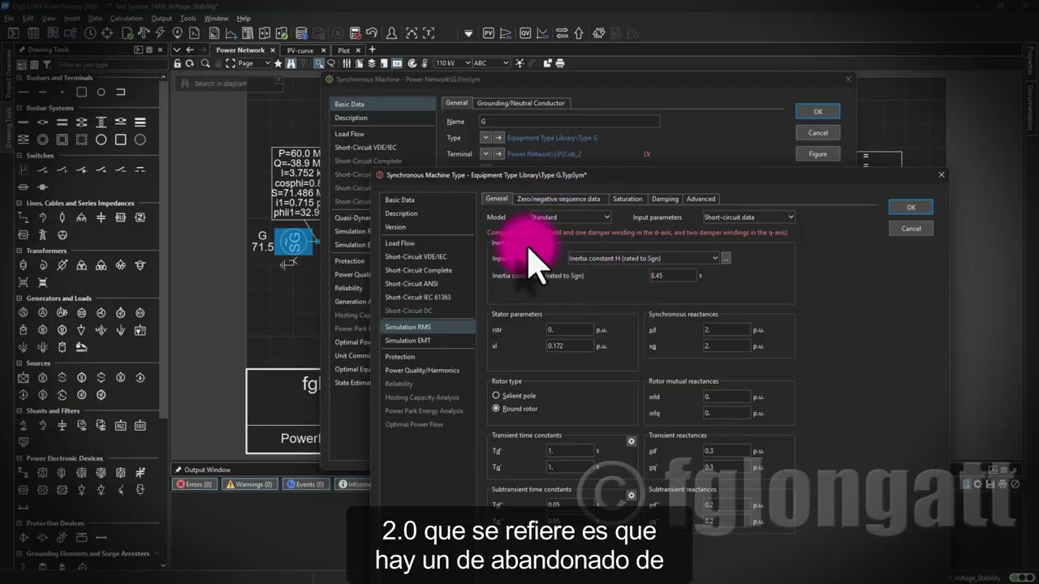Switch to the Saturation tab
Screen dimensions: 1039x584
[x=627, y=199]
